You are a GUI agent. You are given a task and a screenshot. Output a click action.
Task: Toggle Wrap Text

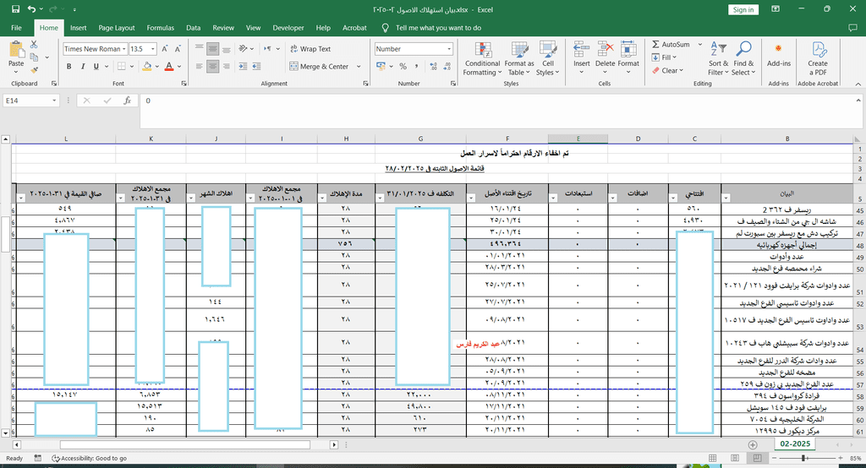[310, 48]
